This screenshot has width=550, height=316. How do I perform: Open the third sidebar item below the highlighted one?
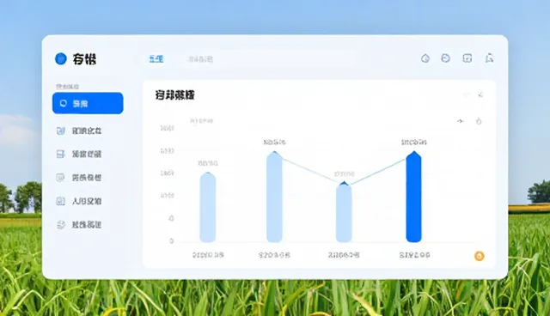(x=79, y=178)
